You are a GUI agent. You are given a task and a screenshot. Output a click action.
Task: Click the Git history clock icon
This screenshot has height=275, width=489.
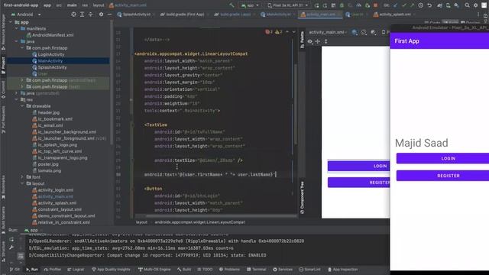coord(421,5)
